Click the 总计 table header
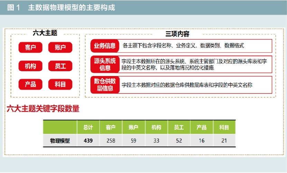This screenshot has height=173, width=287. click(88, 127)
